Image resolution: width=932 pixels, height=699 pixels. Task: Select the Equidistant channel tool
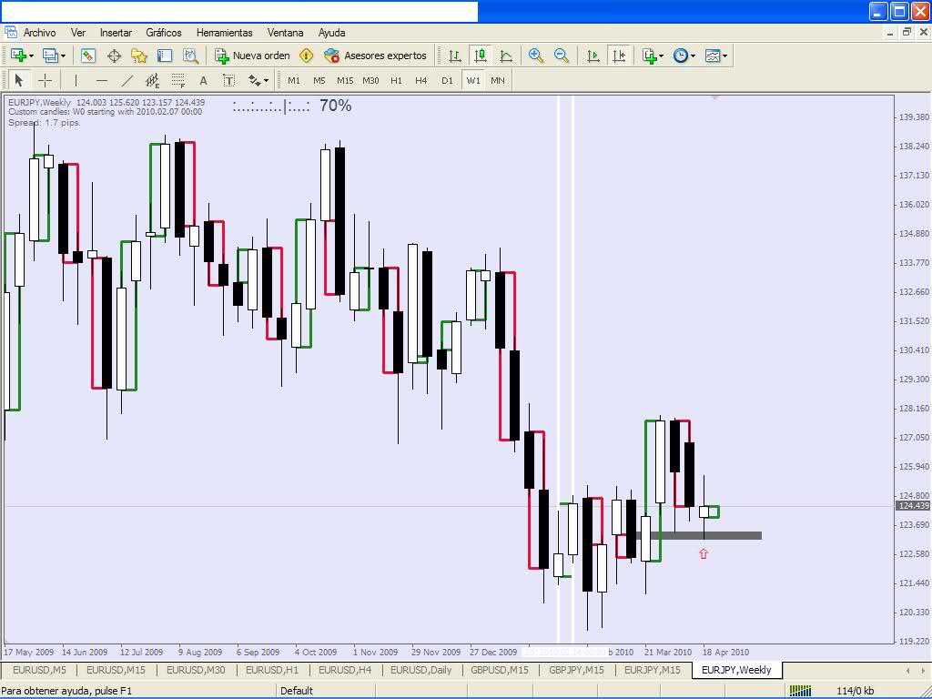pos(153,80)
